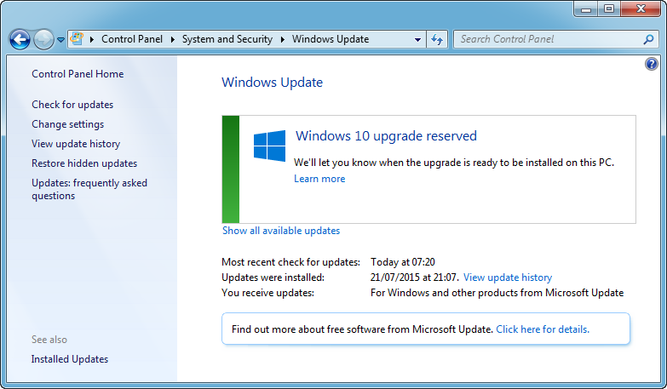Click Learn more about the upgrade
667x389 pixels.
319,179
